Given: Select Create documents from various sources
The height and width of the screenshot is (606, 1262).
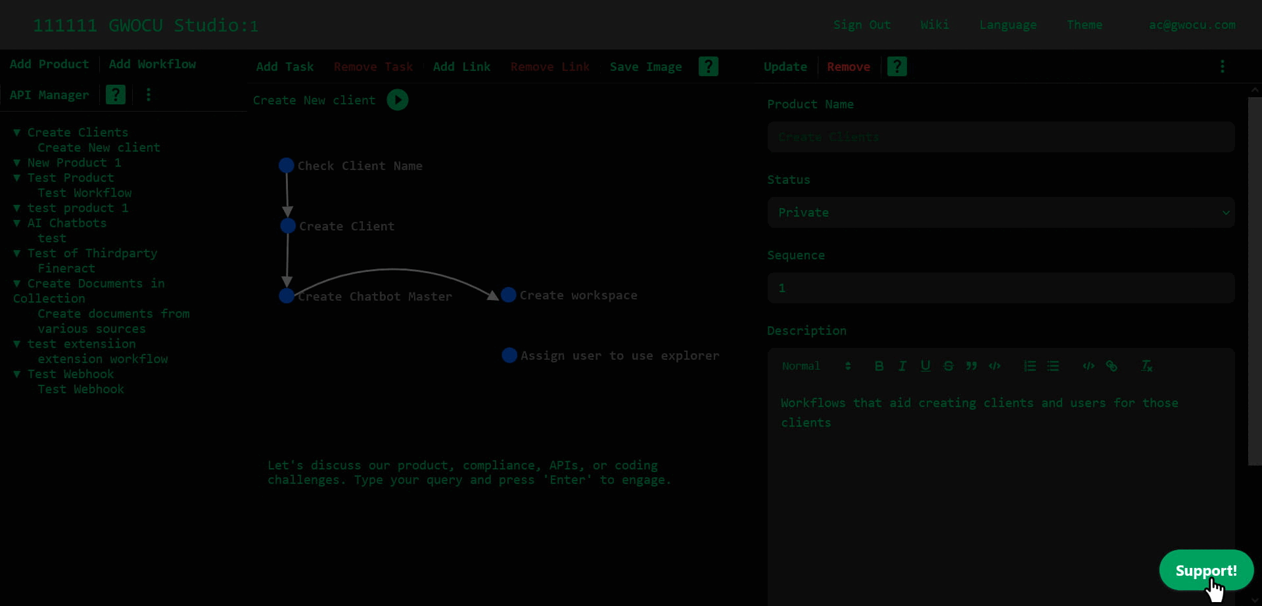Looking at the screenshot, I should 113,321.
